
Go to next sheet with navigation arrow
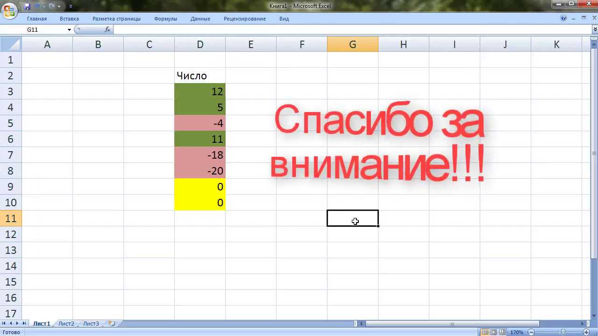point(18,323)
